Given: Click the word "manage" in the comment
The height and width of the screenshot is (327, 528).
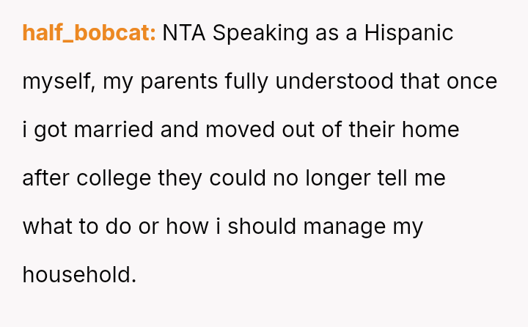Looking at the screenshot, I should click(344, 227).
